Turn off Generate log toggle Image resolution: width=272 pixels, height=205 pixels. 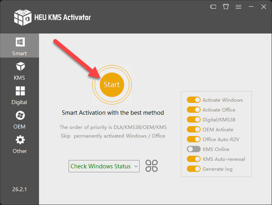click(194, 169)
